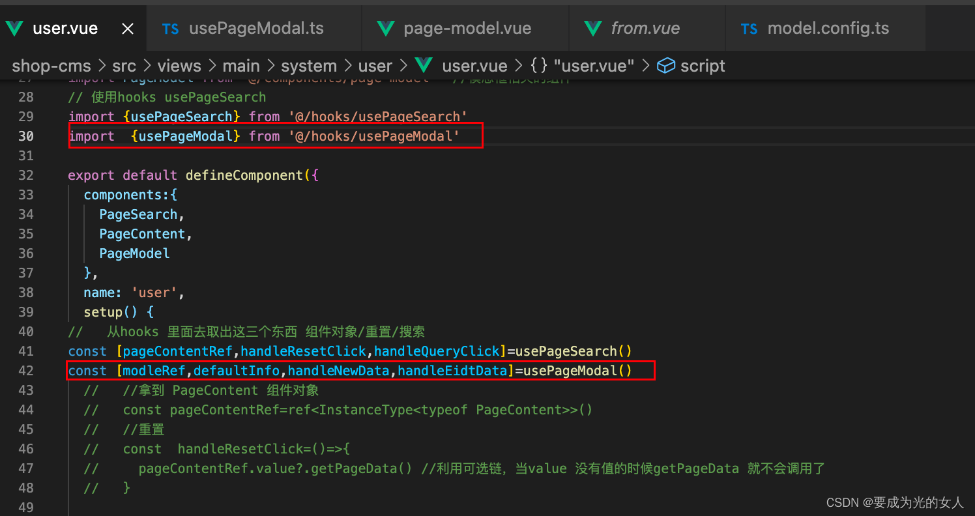The width and height of the screenshot is (975, 516).
Task: Click the Vue icon on the user.vue tab
Action: 14,27
